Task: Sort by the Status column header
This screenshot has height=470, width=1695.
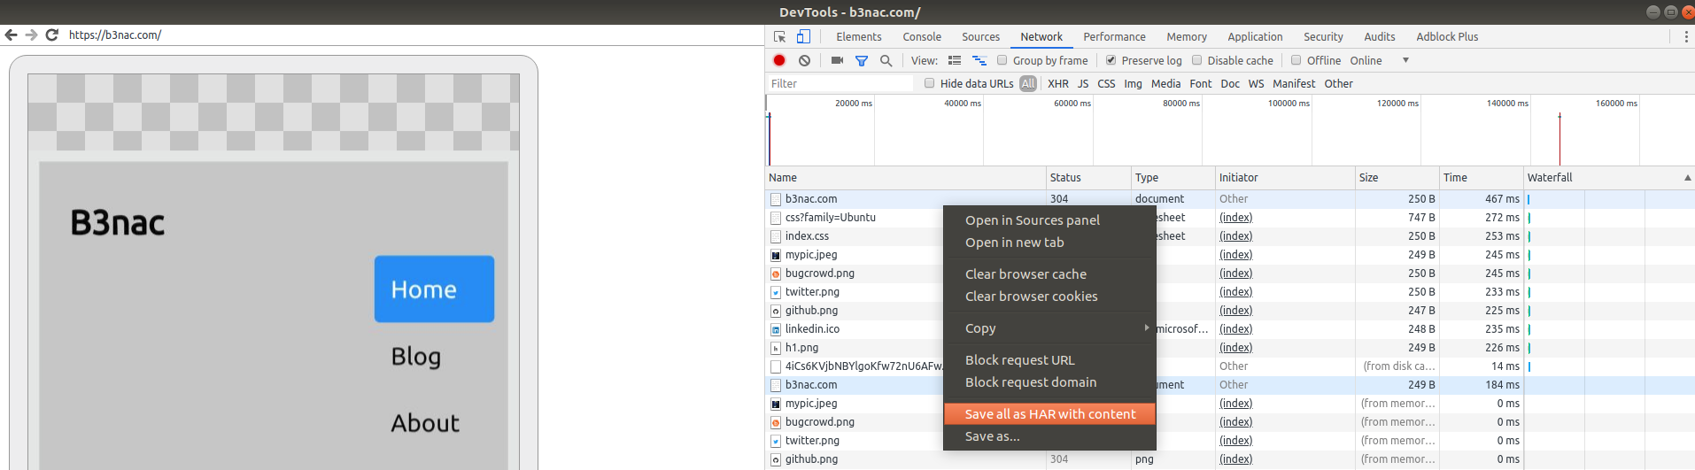Action: (x=1087, y=178)
